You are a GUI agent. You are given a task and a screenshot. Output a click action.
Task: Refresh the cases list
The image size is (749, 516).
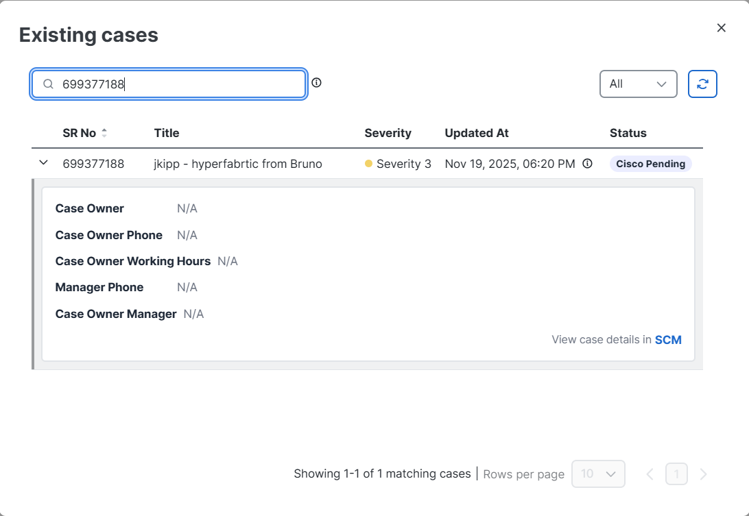(x=702, y=84)
